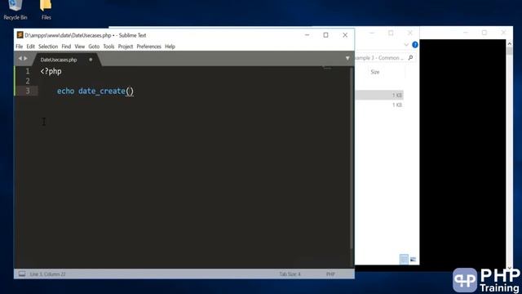The height and width of the screenshot is (294, 522).
Task: Select the highlighted 1 KB file row
Action: click(379, 96)
